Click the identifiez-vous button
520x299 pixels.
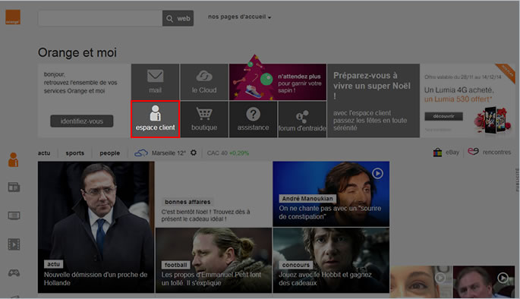pyautogui.click(x=81, y=121)
